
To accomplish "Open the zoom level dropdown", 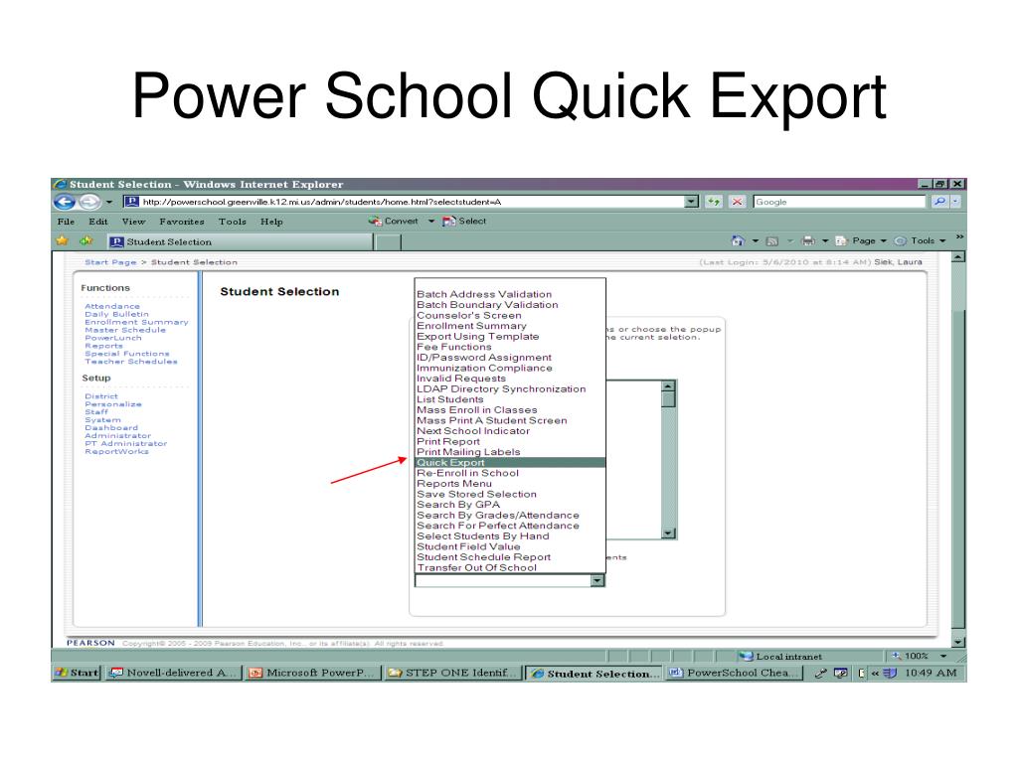I will 943,657.
